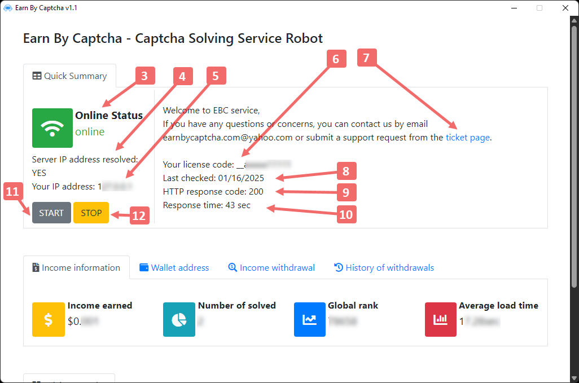The height and width of the screenshot is (383, 579).
Task: Click the scrollbar up arrow
Action: pos(574,20)
